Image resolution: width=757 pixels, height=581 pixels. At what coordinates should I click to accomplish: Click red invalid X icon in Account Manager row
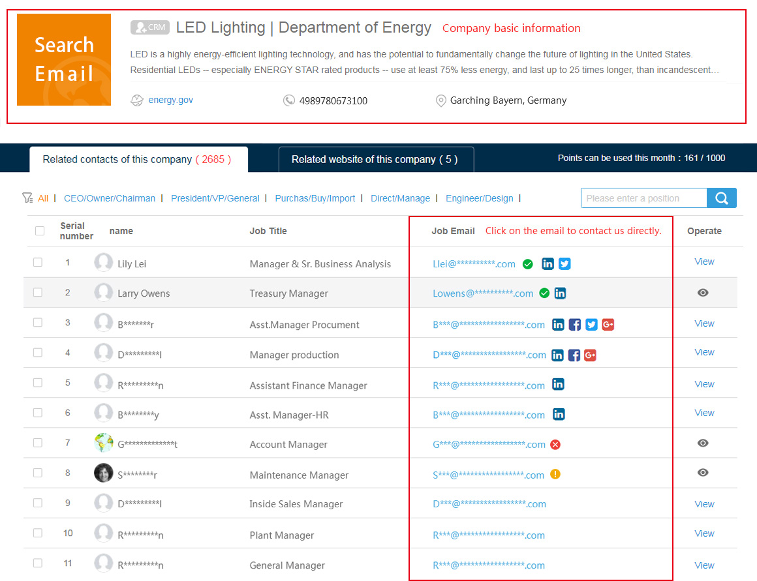pos(555,445)
